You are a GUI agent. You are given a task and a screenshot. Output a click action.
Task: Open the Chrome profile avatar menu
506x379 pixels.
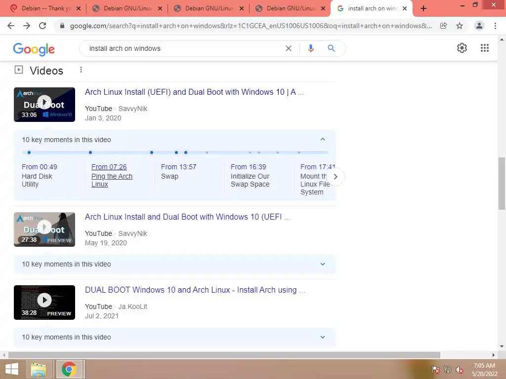pyautogui.click(x=479, y=26)
